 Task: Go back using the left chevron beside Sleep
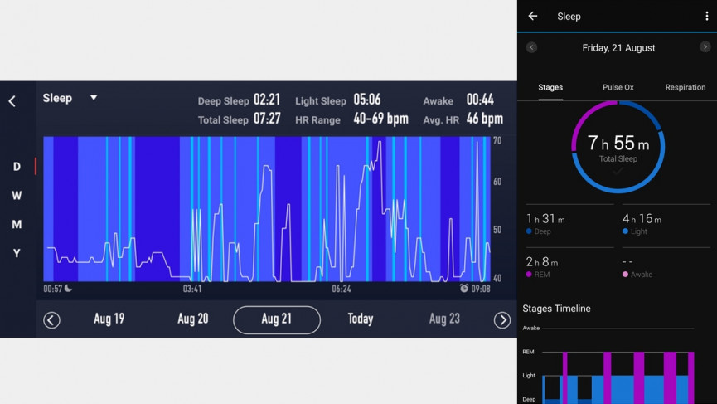[x=12, y=101]
